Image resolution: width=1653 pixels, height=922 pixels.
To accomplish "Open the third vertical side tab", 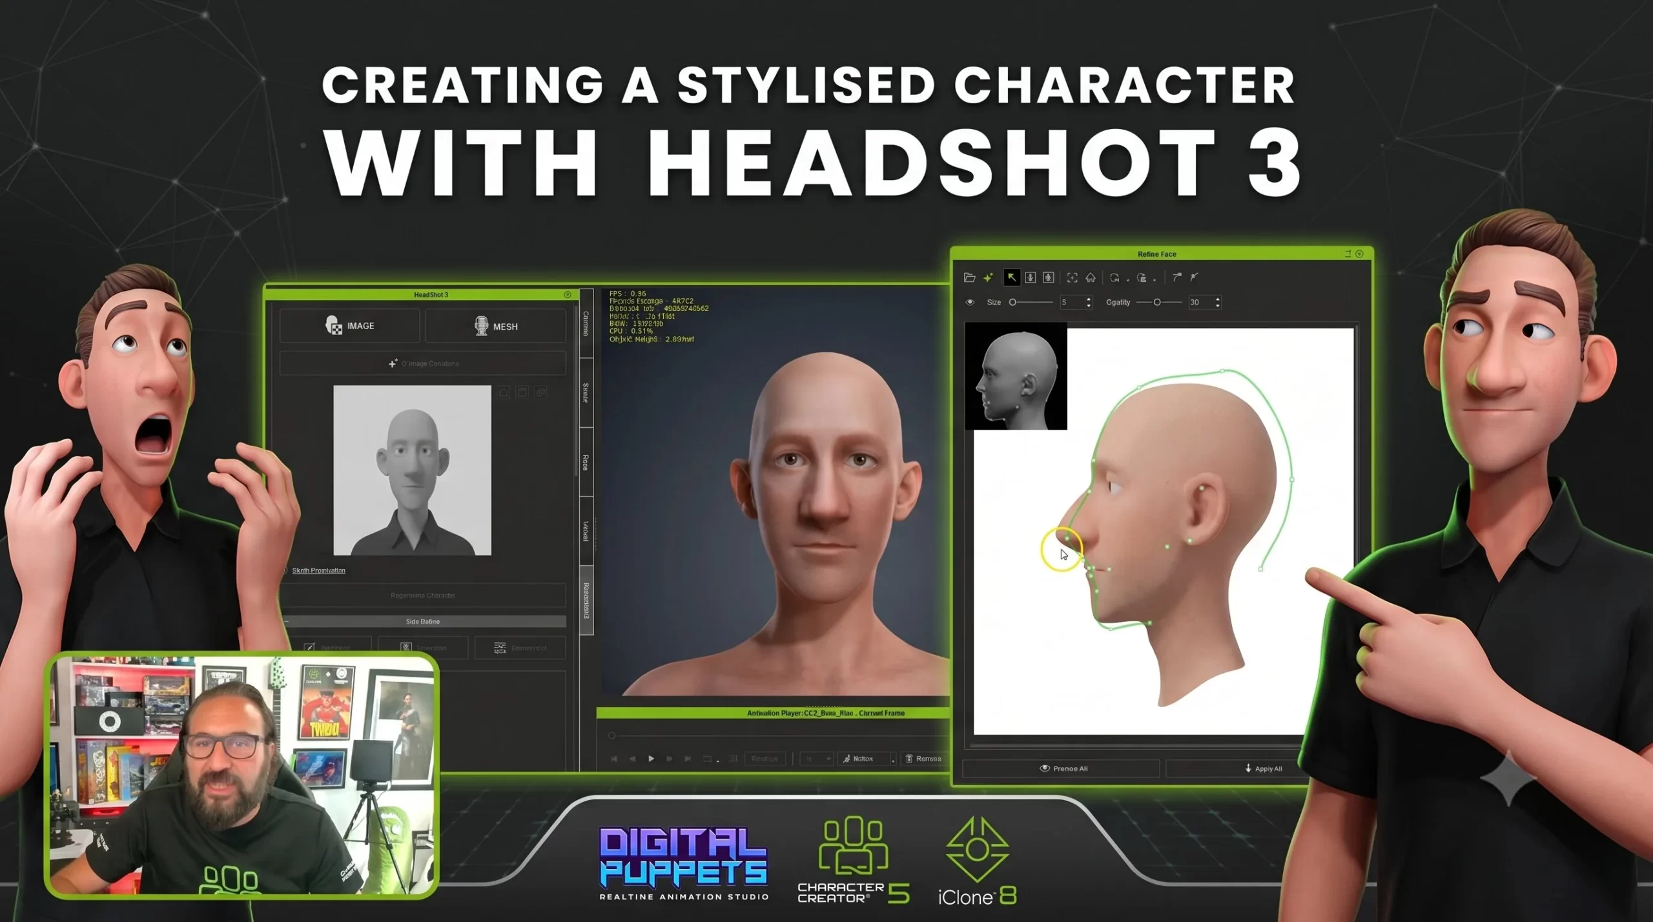I will 586,462.
